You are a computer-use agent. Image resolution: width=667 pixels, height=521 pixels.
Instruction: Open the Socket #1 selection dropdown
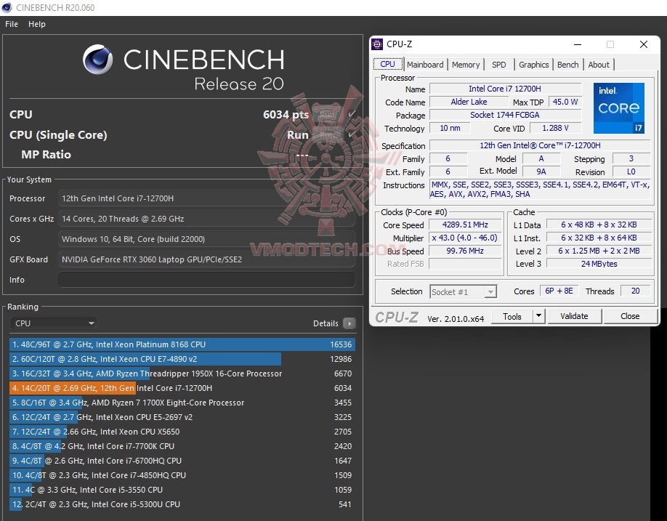(x=464, y=292)
